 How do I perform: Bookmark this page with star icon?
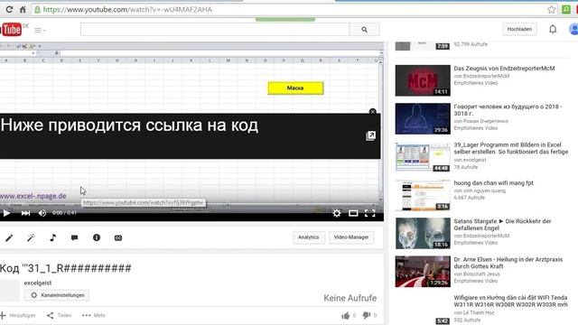pyautogui.click(x=552, y=10)
